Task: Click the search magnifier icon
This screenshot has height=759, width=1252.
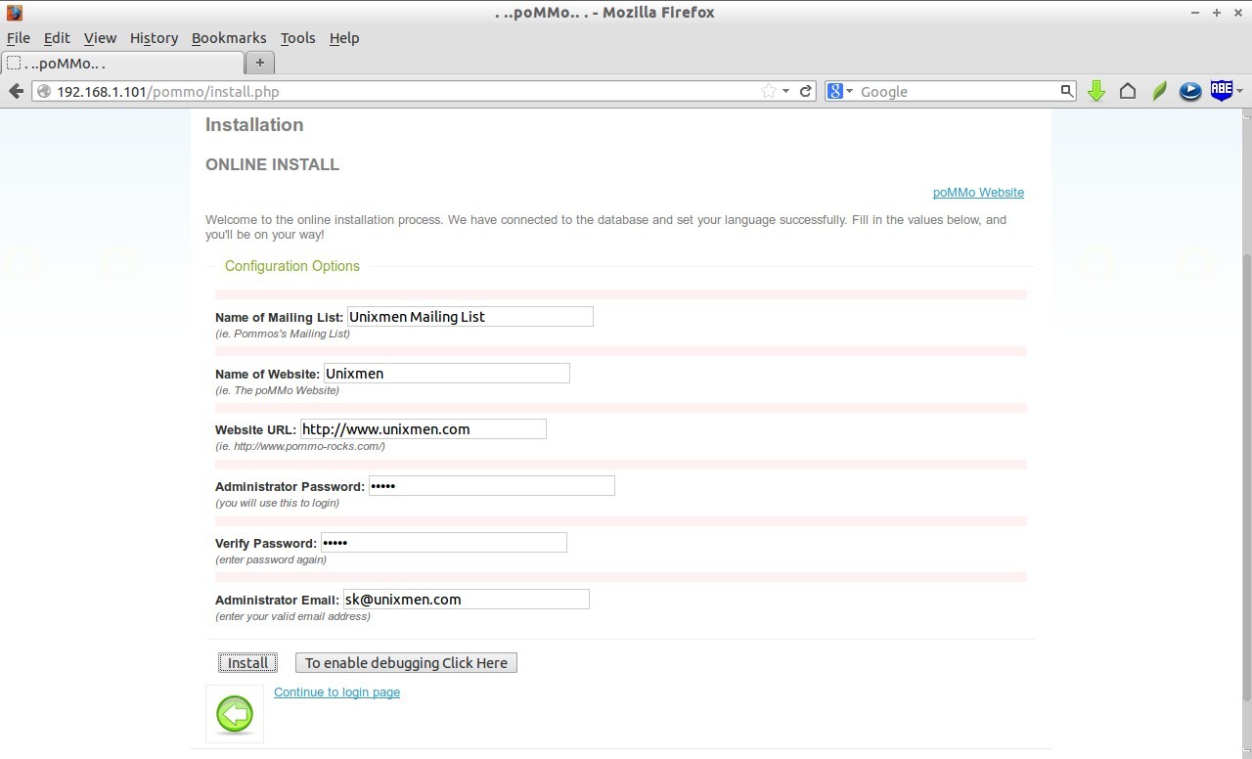Action: [1066, 91]
